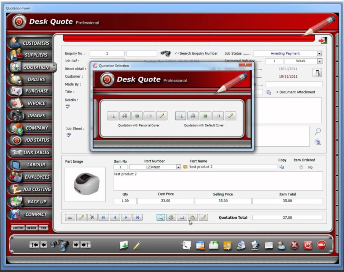The image size is (344, 272).
Task: Preview quotation with Personal Cover magnifier
Action: (113, 116)
